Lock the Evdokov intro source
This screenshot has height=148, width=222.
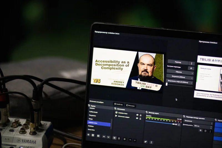point(141,115)
